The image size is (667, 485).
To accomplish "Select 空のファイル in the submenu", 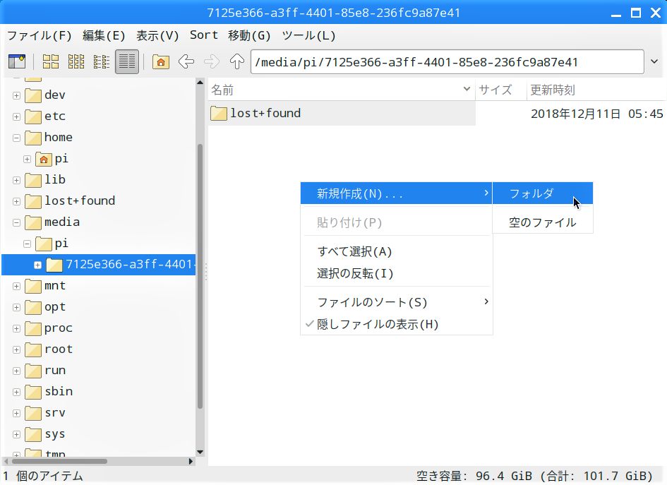I will [x=542, y=222].
